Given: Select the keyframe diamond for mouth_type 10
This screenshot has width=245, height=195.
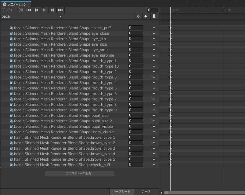Looking at the screenshot, I should [171, 66].
